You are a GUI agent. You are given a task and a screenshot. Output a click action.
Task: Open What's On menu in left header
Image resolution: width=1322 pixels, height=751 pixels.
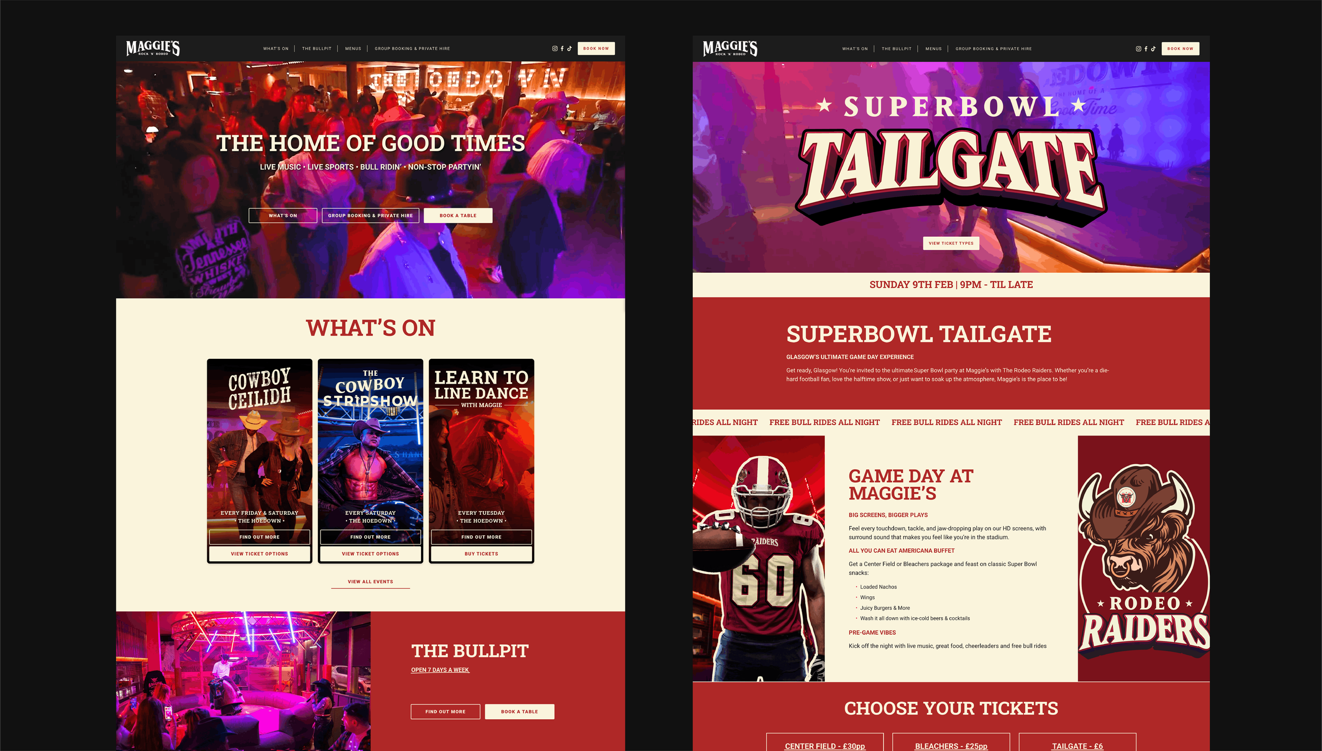[276, 49]
